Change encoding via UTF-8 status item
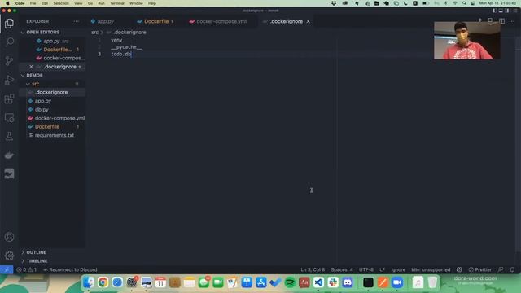This screenshot has height=293, width=521. coord(366,269)
